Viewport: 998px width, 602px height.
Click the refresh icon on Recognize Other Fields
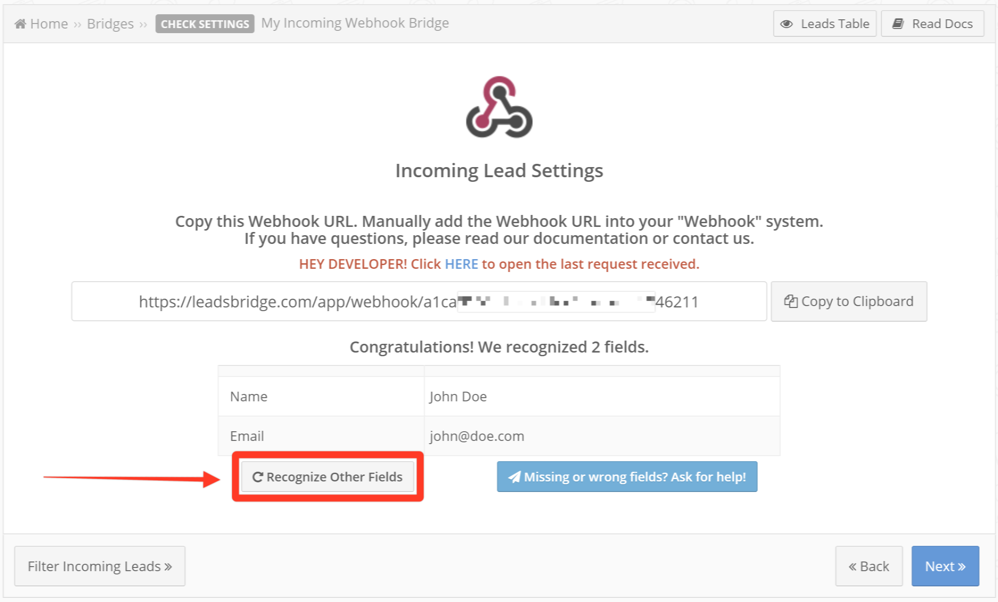(258, 477)
